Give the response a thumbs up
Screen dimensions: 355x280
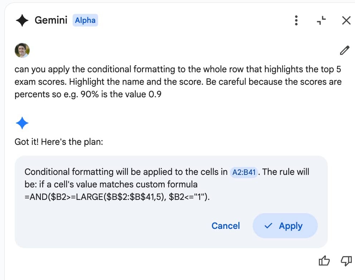point(324,261)
